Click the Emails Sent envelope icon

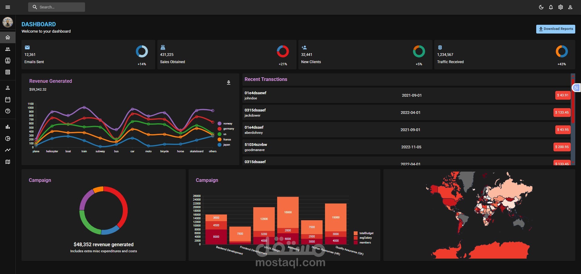click(x=27, y=47)
